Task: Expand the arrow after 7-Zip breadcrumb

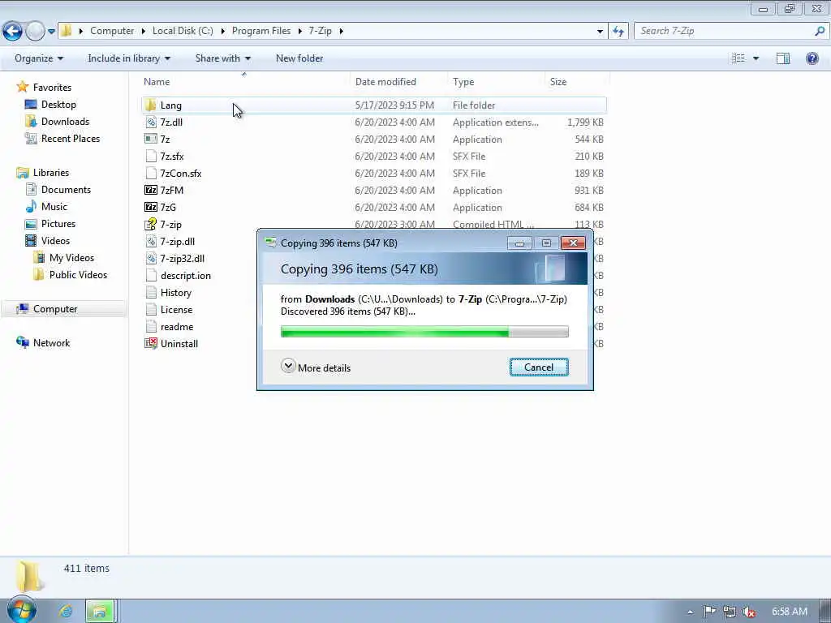Action: (342, 32)
